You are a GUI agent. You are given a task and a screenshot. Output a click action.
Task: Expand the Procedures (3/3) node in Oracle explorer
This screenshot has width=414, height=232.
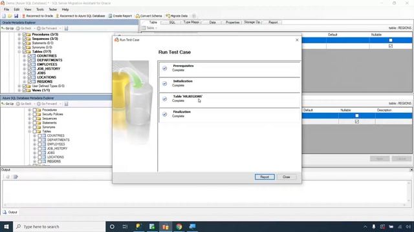point(19,34)
